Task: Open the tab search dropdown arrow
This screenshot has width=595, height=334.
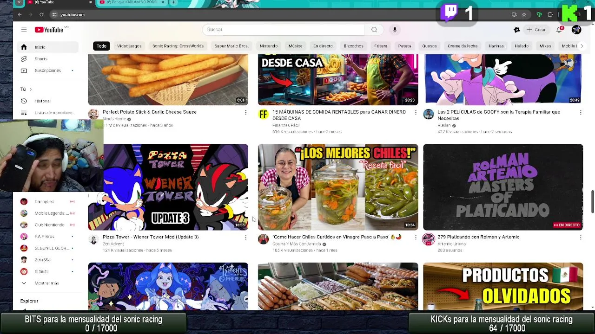Action: click(19, 2)
